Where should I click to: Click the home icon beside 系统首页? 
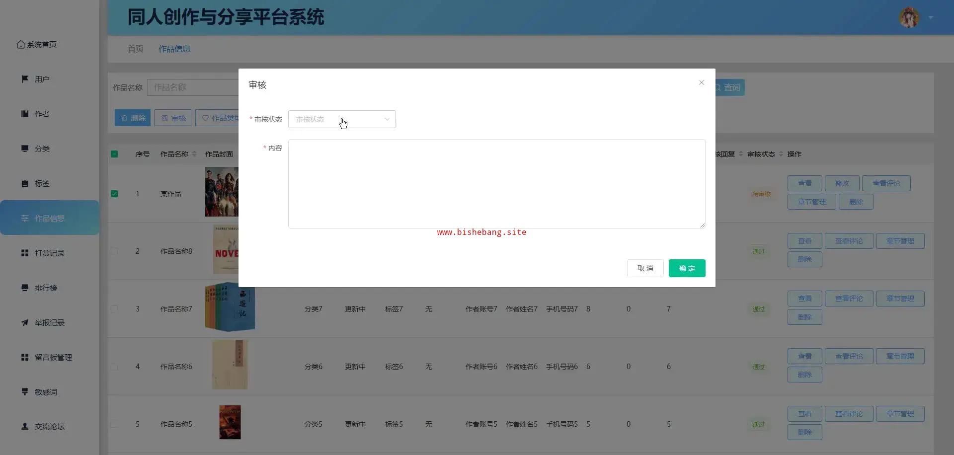[x=20, y=45]
